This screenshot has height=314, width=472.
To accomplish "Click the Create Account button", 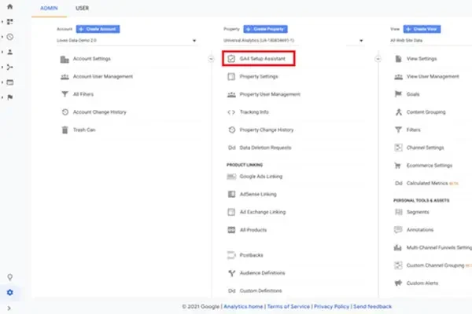I will [x=98, y=29].
